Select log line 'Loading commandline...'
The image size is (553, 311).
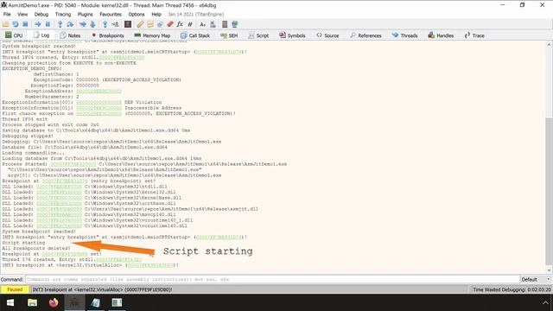33,153
